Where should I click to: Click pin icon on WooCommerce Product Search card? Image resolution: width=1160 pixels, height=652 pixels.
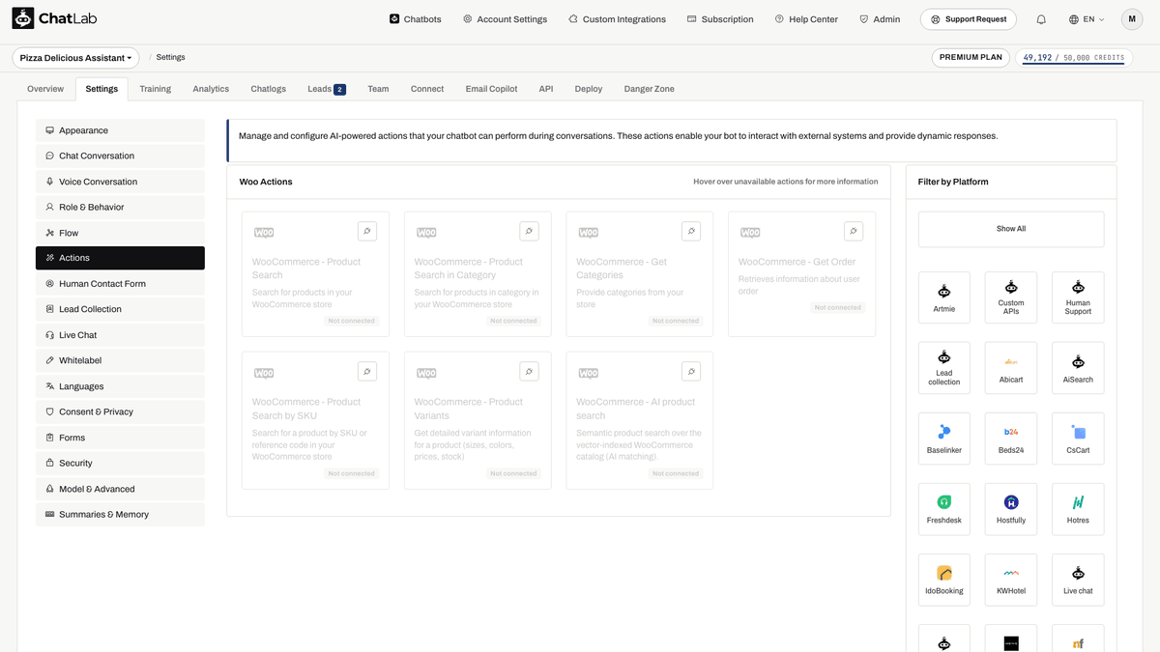(x=366, y=231)
